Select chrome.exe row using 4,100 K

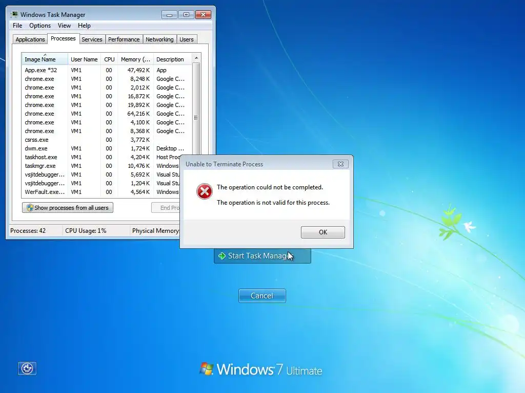pyautogui.click(x=107, y=122)
